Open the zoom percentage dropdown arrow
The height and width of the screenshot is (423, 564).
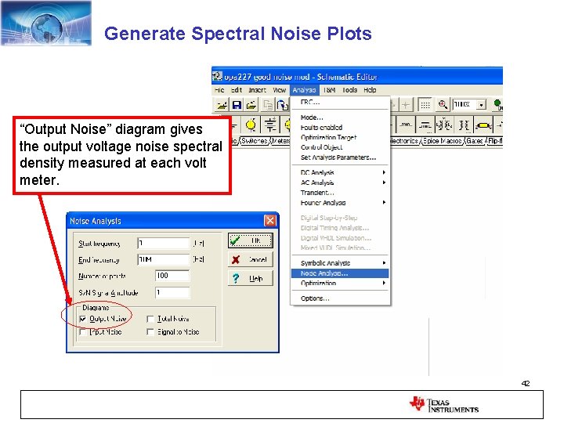(481, 105)
